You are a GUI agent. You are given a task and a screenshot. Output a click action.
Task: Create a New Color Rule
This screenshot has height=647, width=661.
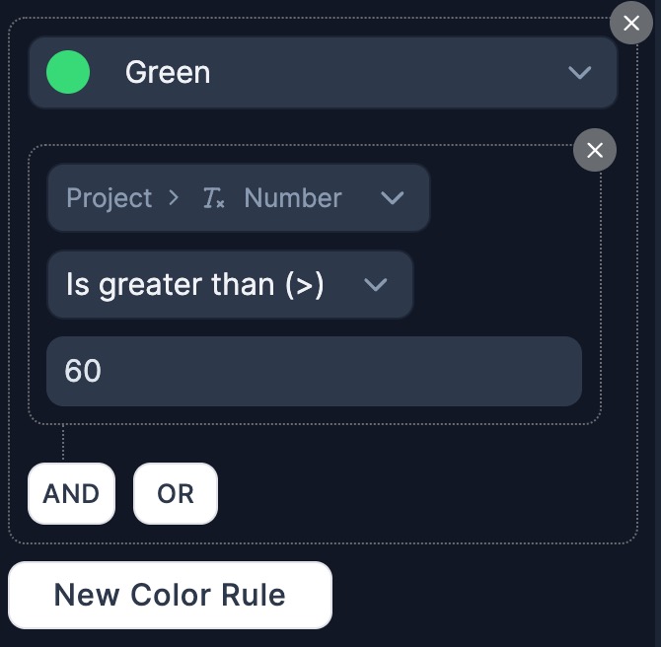(x=170, y=595)
